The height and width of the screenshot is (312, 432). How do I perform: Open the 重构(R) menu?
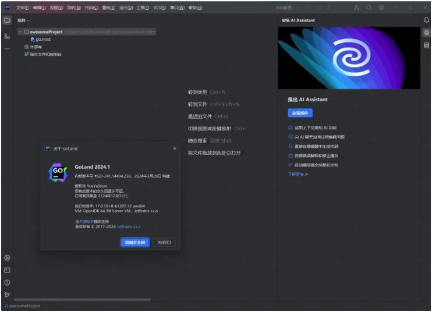coord(109,8)
